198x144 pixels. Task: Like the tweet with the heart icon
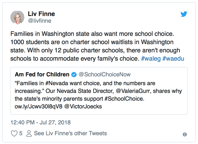[x=14, y=133]
